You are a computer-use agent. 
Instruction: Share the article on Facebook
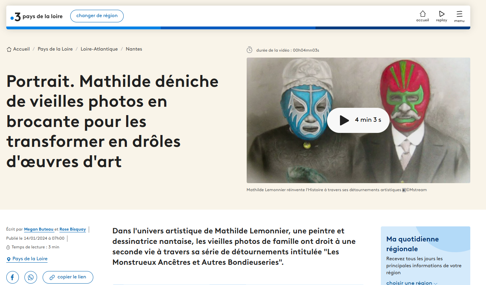13,277
